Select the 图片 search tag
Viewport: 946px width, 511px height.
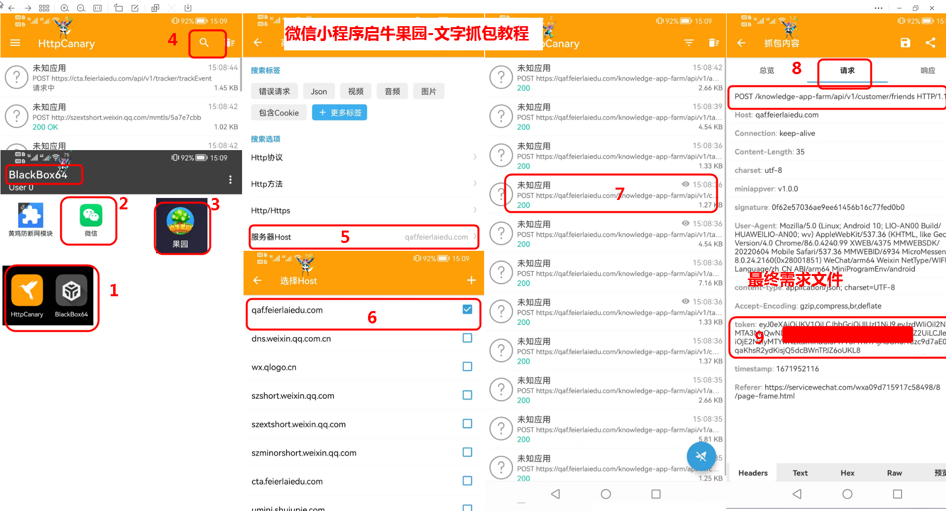pyautogui.click(x=429, y=91)
